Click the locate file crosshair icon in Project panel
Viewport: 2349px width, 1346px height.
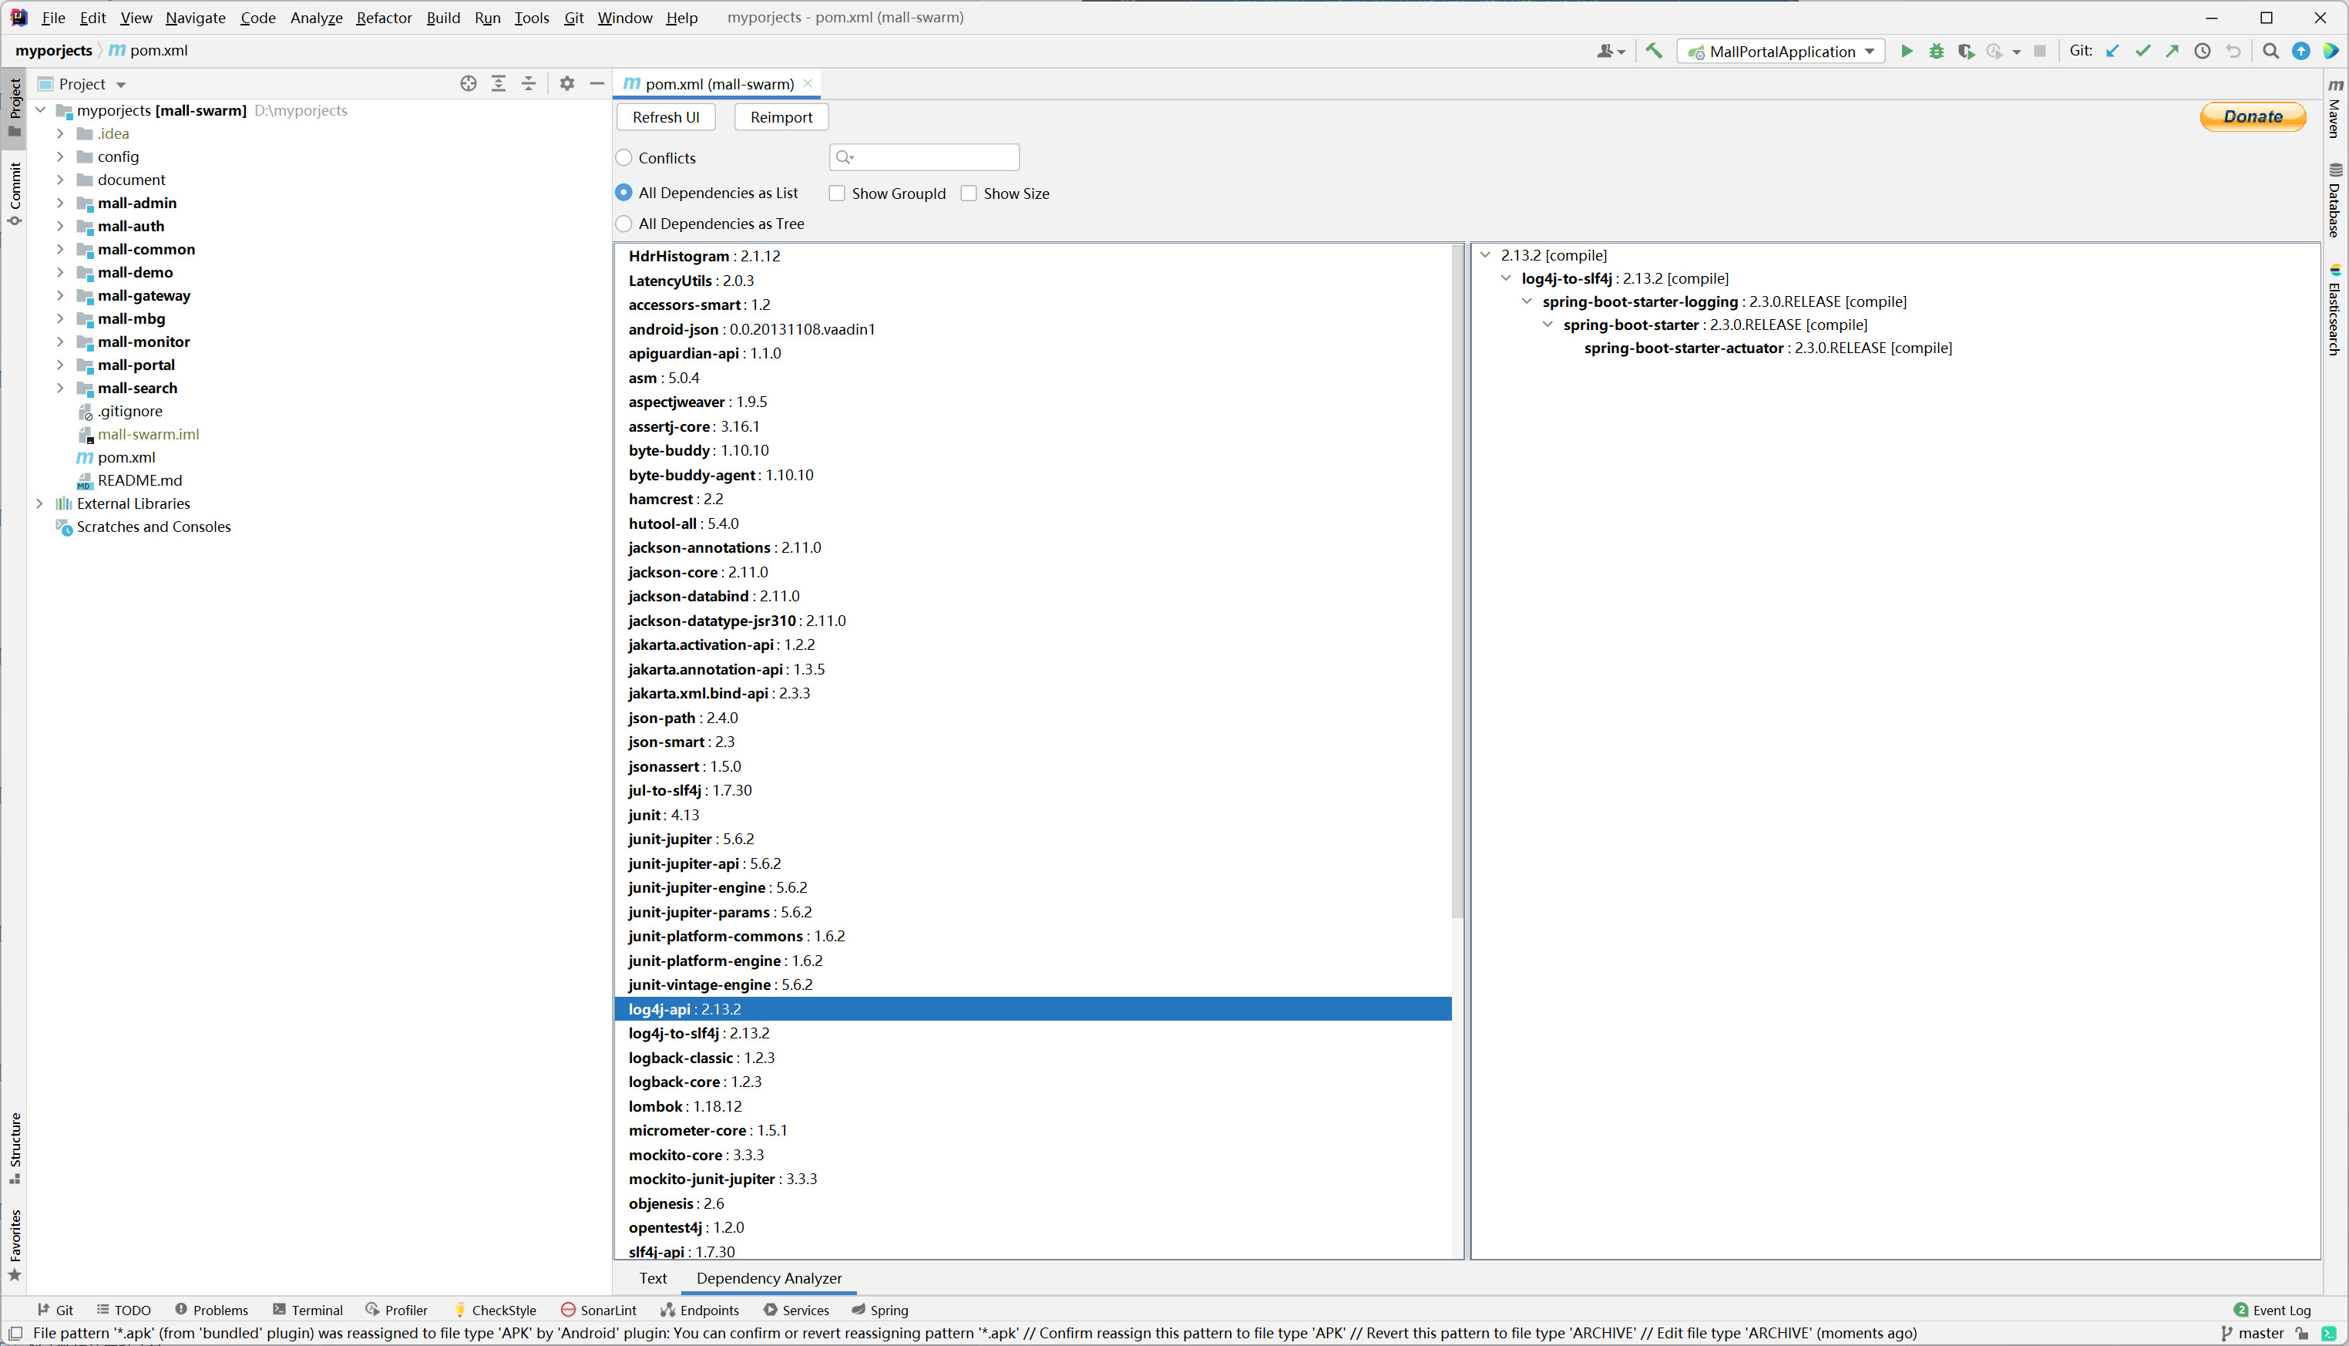click(x=469, y=83)
